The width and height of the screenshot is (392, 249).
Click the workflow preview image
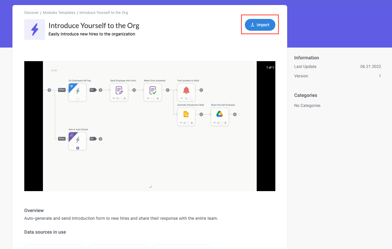pos(150,165)
